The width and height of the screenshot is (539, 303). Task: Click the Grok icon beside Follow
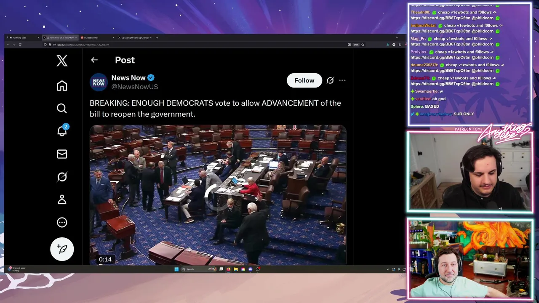(330, 80)
